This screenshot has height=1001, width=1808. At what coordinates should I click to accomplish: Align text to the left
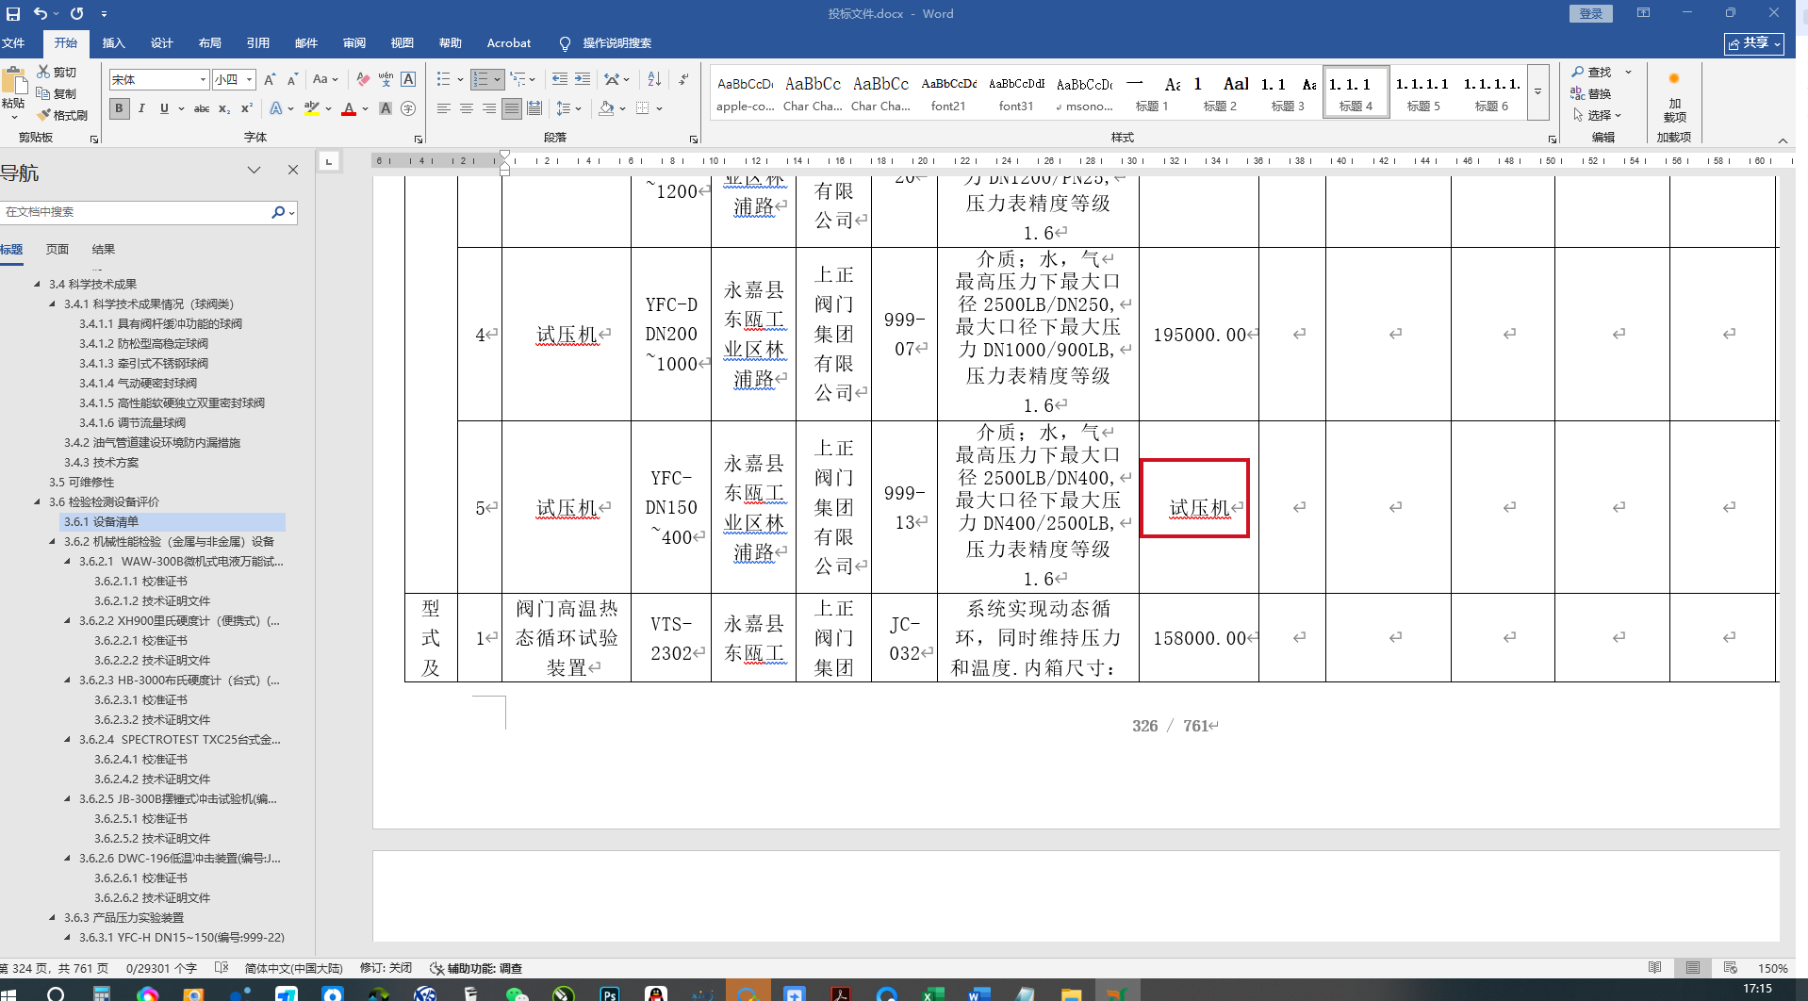(x=443, y=109)
